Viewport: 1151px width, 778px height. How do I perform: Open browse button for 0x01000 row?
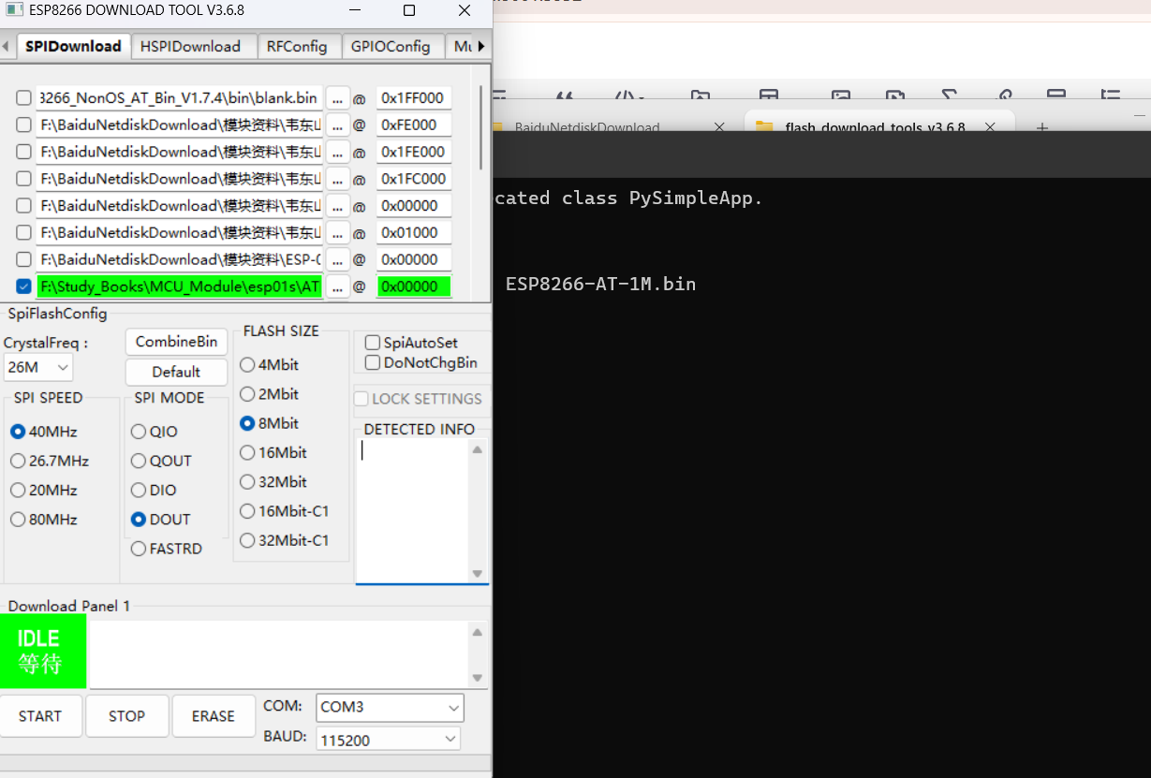(337, 232)
